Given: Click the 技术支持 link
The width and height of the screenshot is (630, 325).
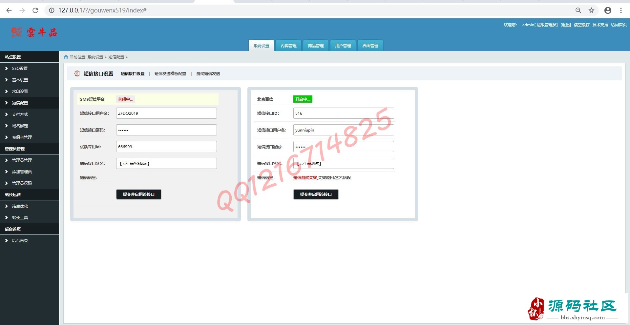Looking at the screenshot, I should pyautogui.click(x=600, y=25).
